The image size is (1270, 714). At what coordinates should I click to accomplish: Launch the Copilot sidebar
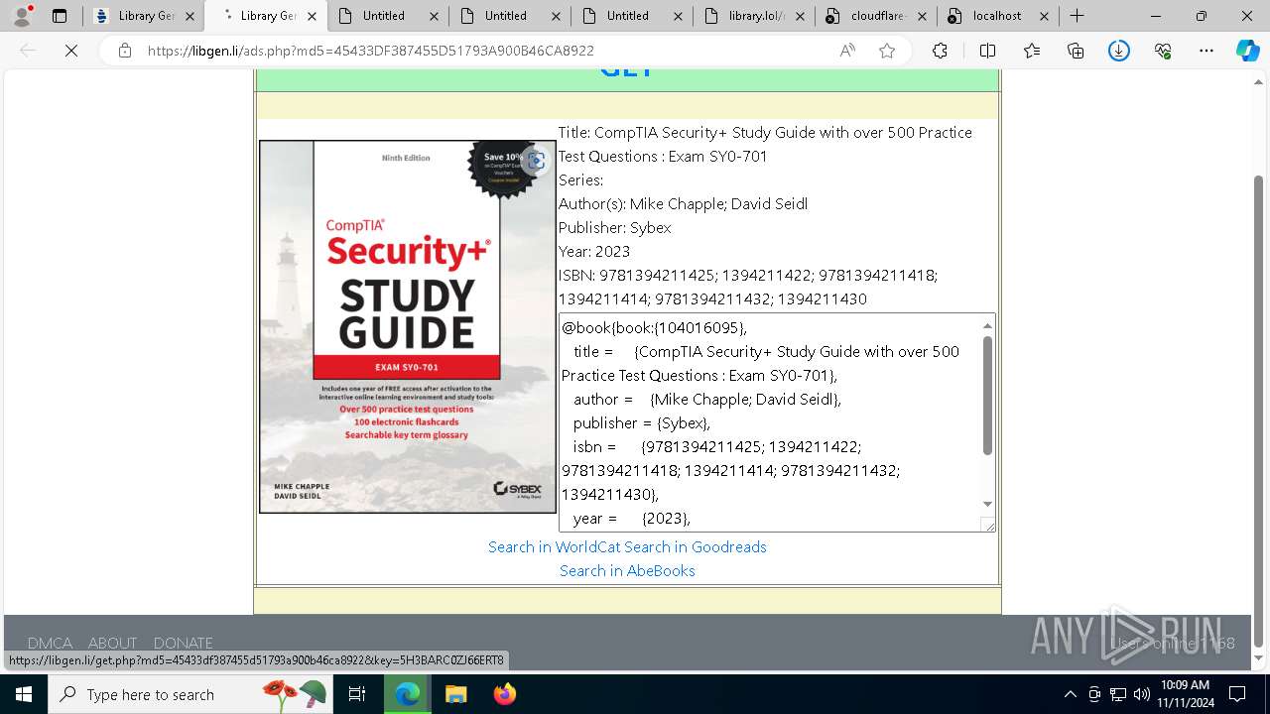coord(1247,51)
